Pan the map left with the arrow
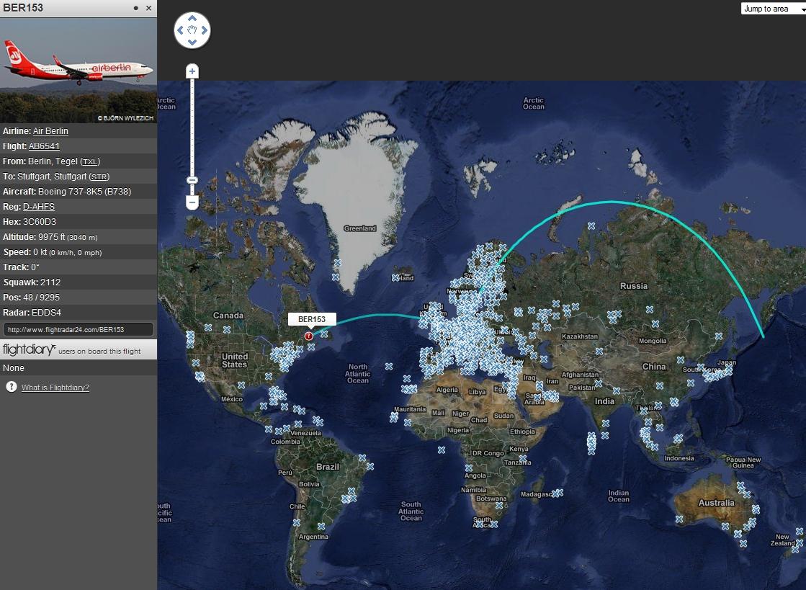 tap(180, 30)
